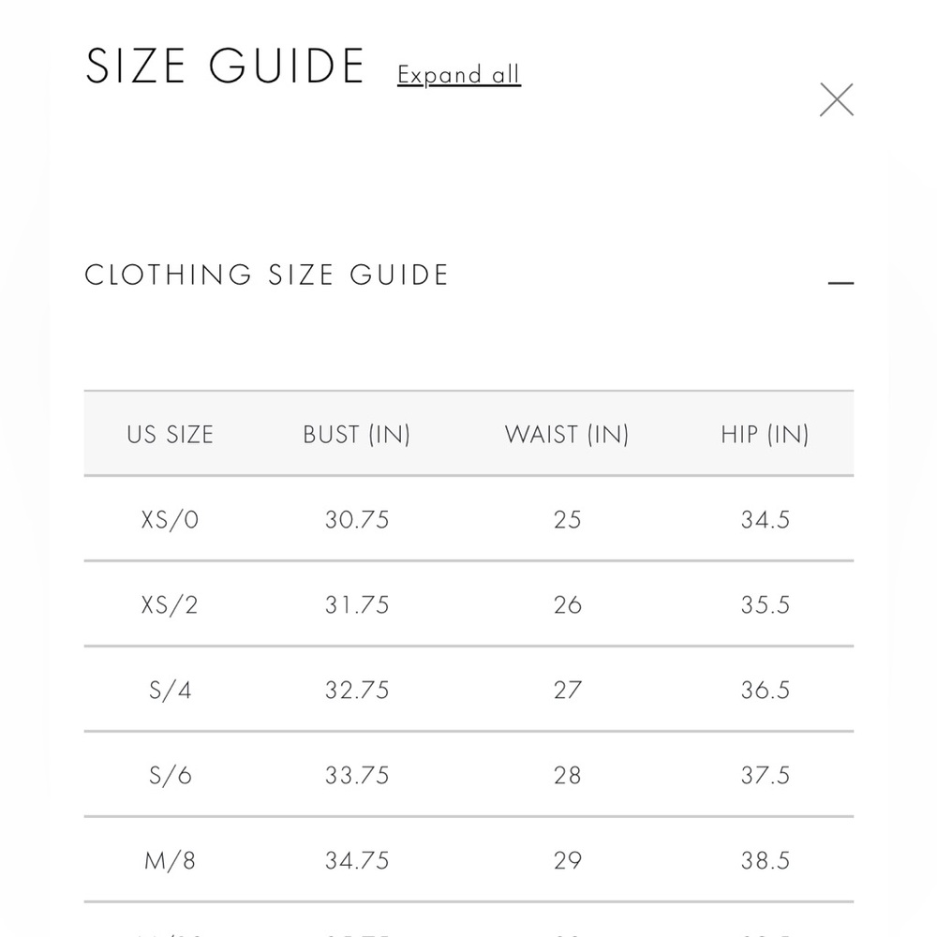Close the size guide with X icon

[836, 100]
